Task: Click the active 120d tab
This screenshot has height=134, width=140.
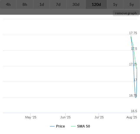Action: (96, 4)
